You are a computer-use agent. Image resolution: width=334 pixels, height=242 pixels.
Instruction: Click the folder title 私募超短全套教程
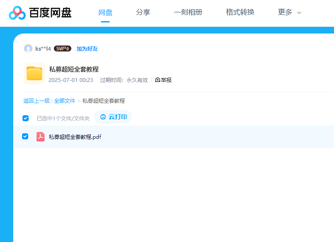[74, 69]
